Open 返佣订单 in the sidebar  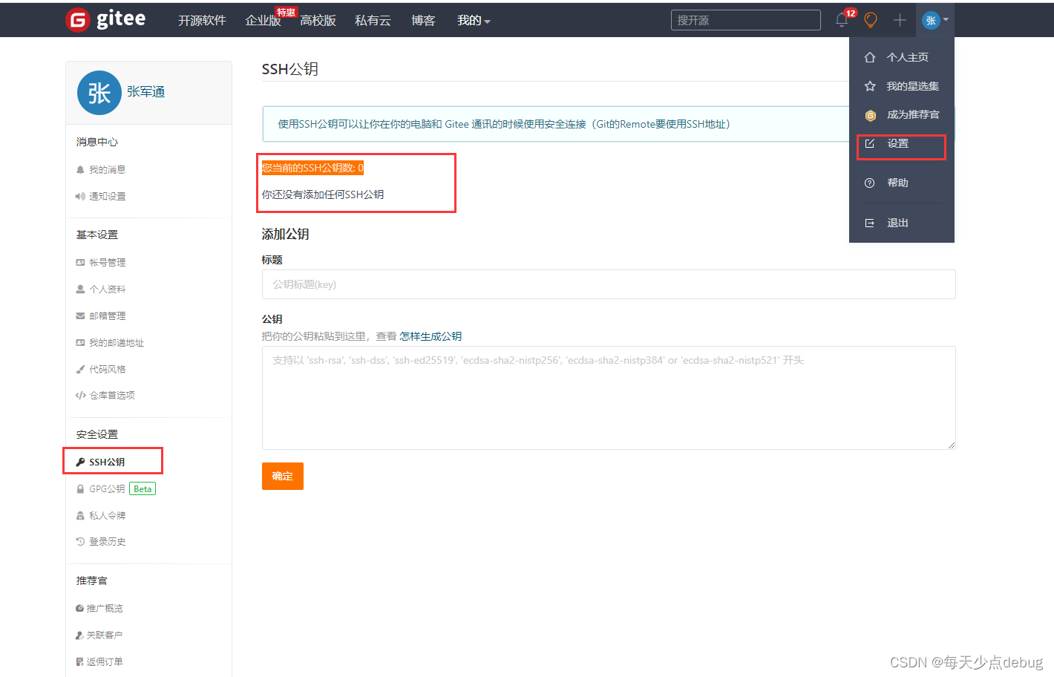click(x=105, y=662)
